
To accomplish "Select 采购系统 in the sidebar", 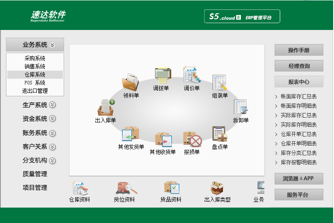I will tap(35, 58).
